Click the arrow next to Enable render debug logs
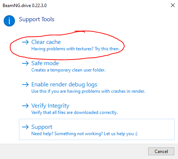178x159 pixels. 25,85
